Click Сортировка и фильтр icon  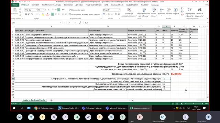point(190,10)
